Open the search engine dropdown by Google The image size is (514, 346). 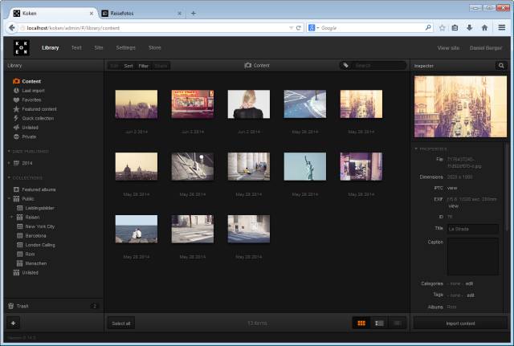(318, 28)
